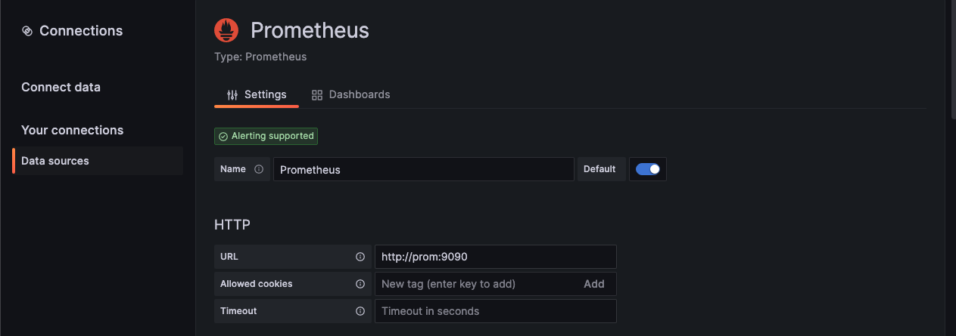956x336 pixels.
Task: Click the HTTP URL input field
Action: click(495, 257)
